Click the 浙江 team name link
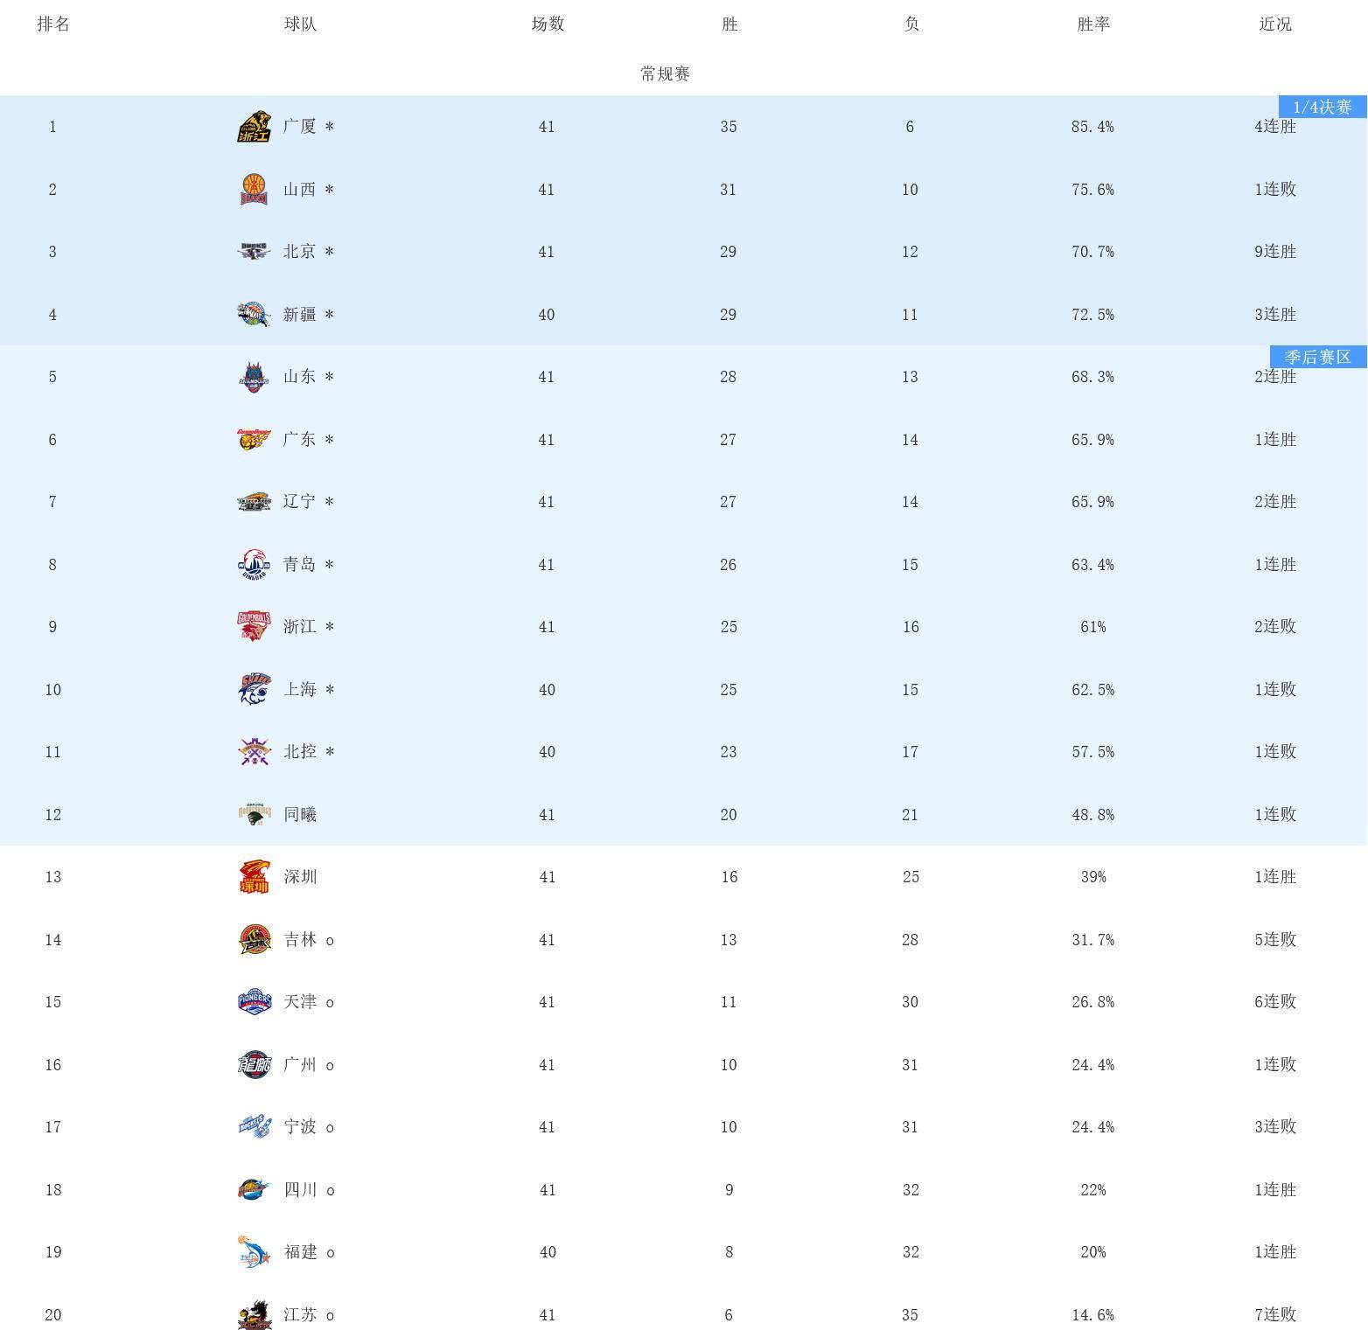Screen dimensions: 1368x1330 coord(299,627)
